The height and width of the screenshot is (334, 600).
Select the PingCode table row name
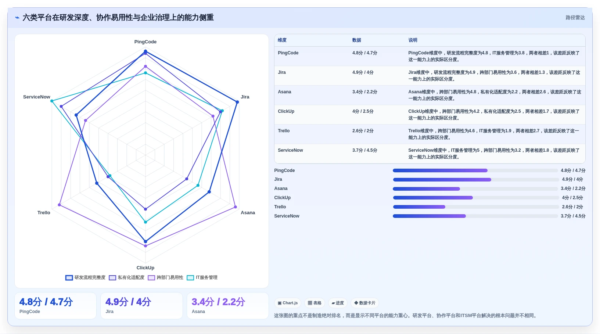[x=288, y=53]
